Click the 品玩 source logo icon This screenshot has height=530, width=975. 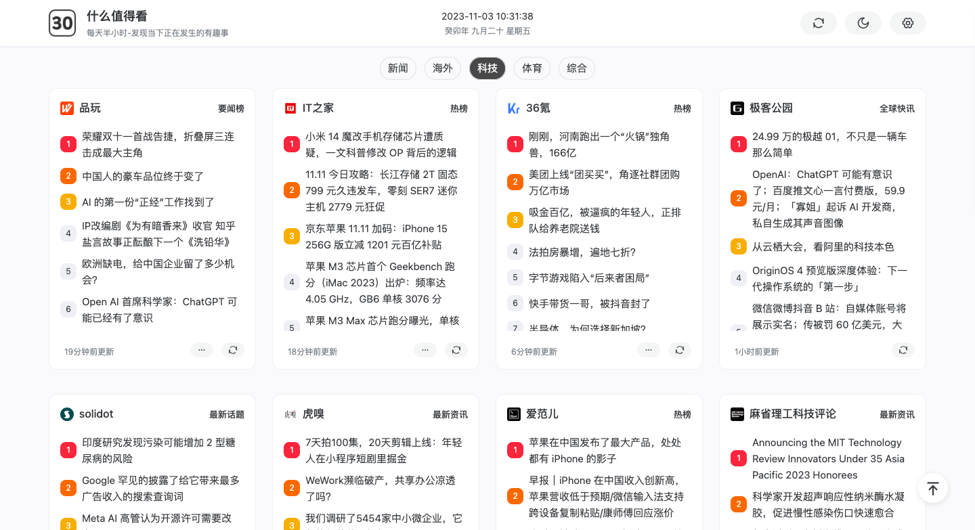(x=67, y=108)
